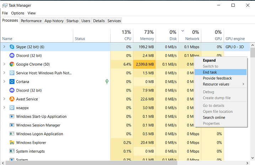Click the sort arrow above Network column
Screen dimensions: 255x165
[183, 31]
